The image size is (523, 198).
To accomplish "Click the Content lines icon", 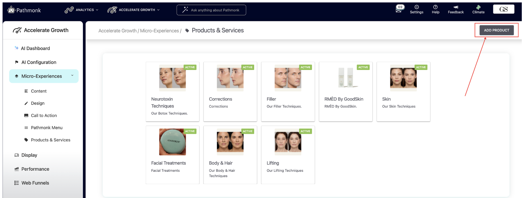I will click(x=26, y=91).
